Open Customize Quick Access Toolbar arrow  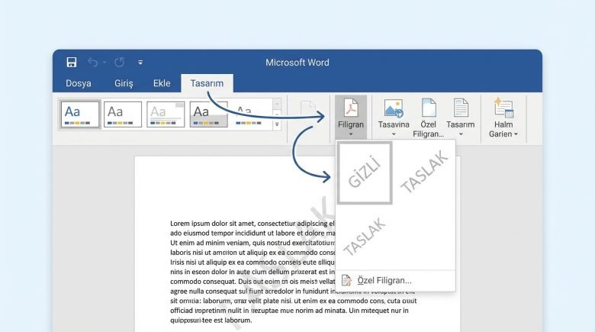coord(140,63)
